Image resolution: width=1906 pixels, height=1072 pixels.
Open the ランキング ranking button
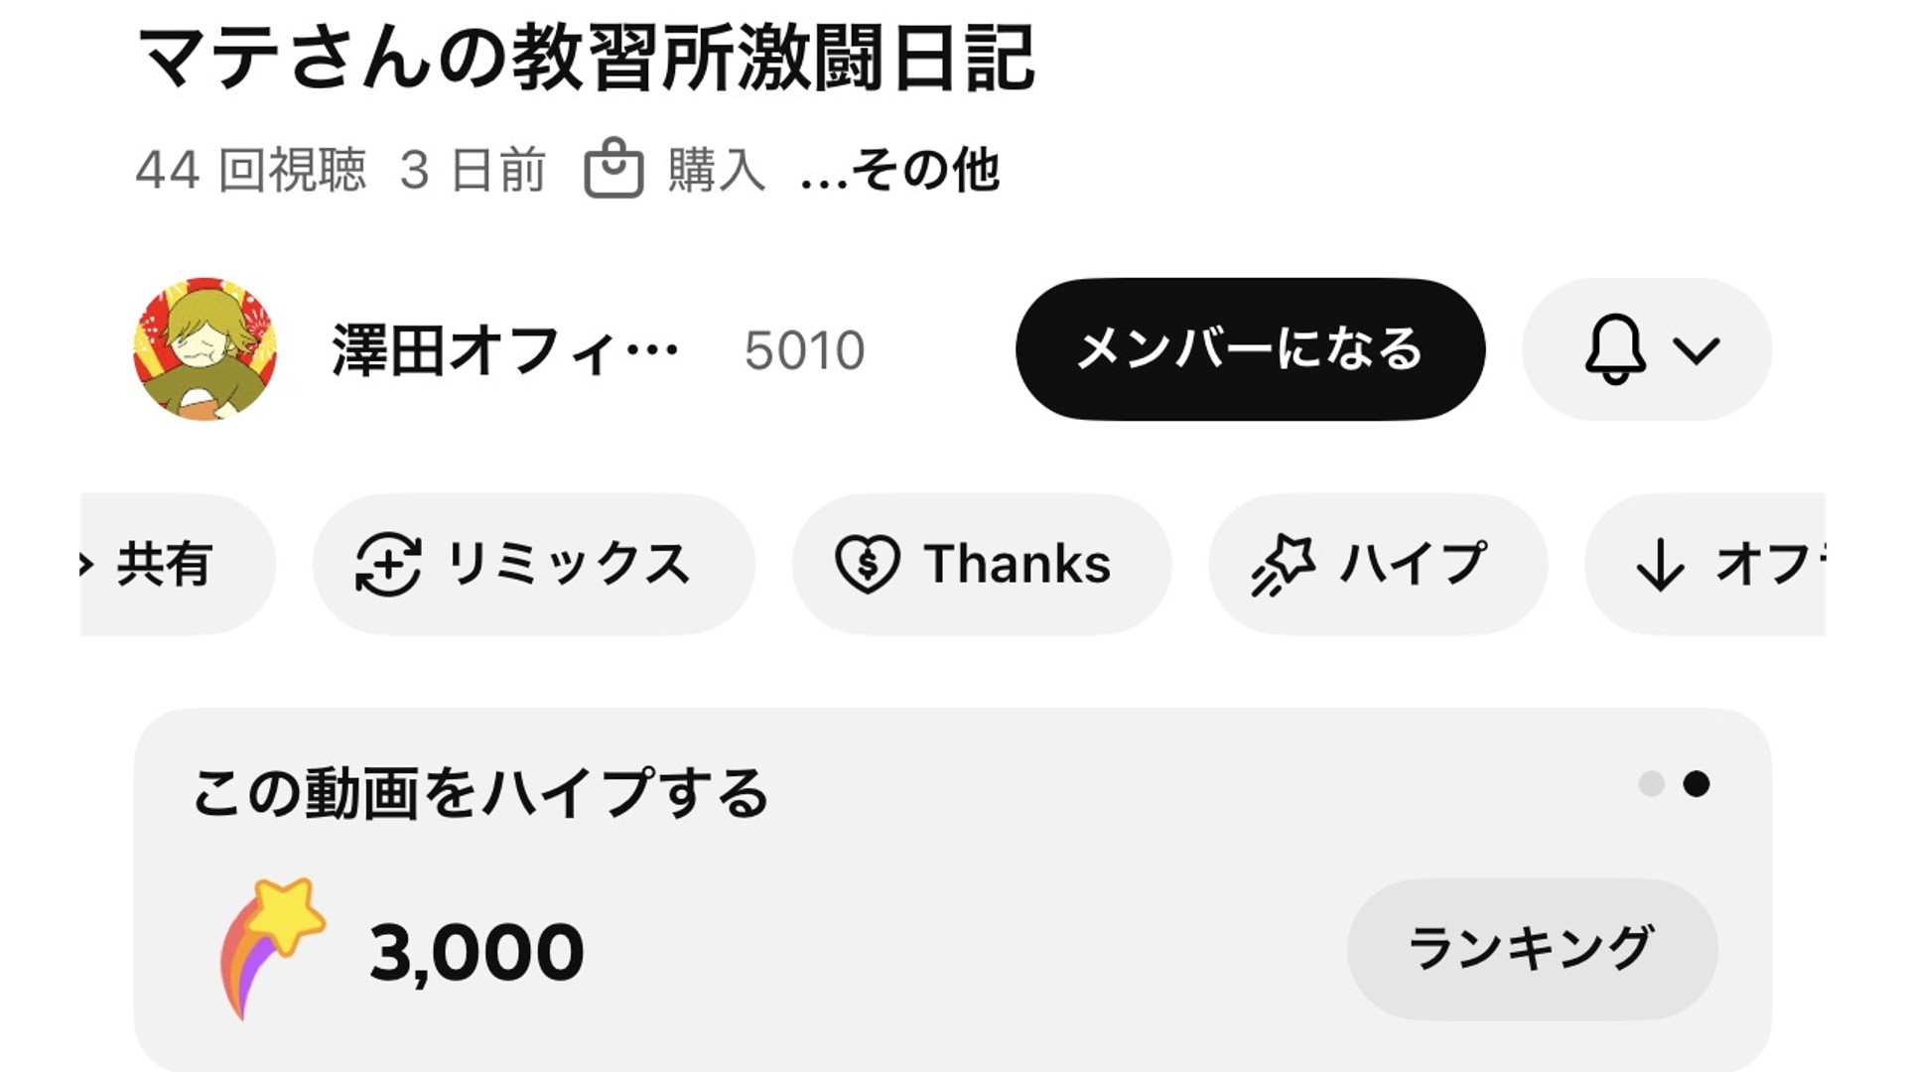pos(1532,948)
